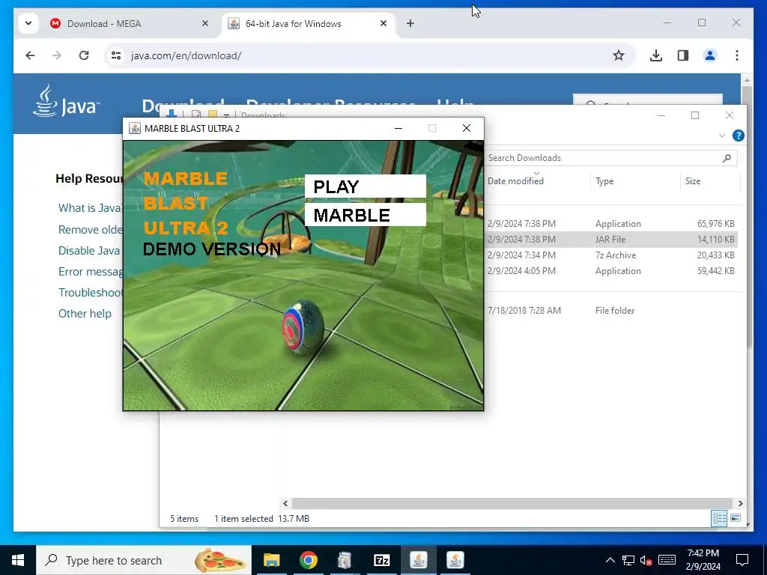This screenshot has width=767, height=575.
Task: Click the MARBLE button in the game
Action: [365, 215]
